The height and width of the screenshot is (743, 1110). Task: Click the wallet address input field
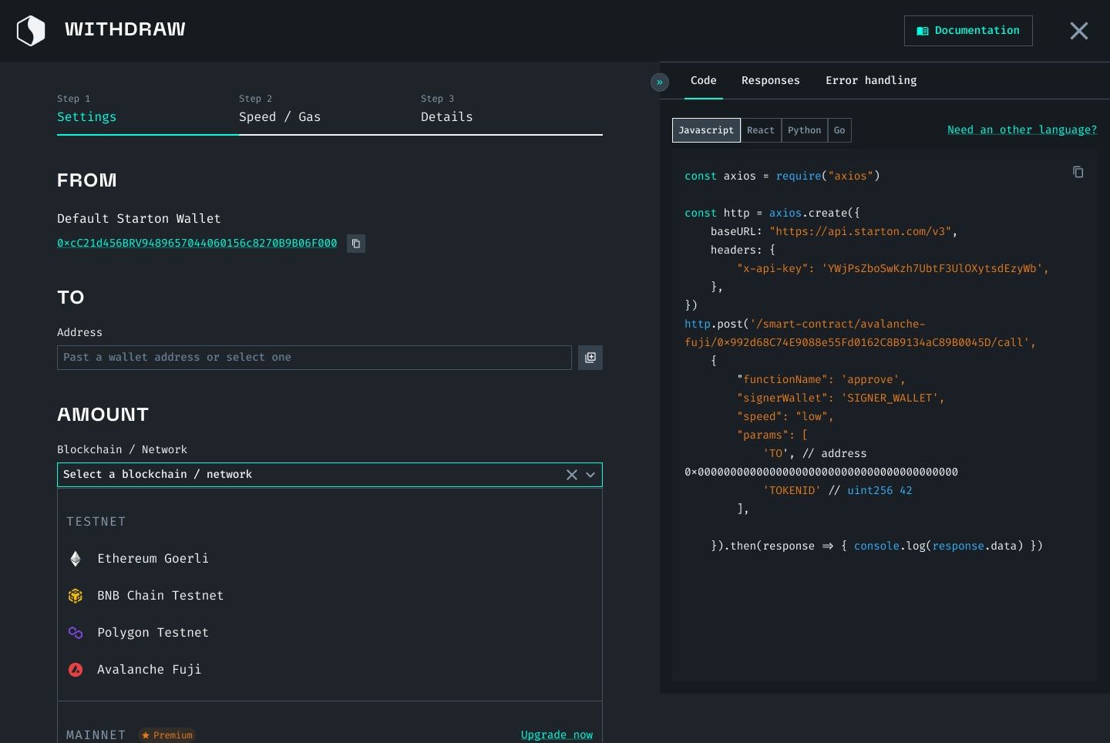[314, 358]
